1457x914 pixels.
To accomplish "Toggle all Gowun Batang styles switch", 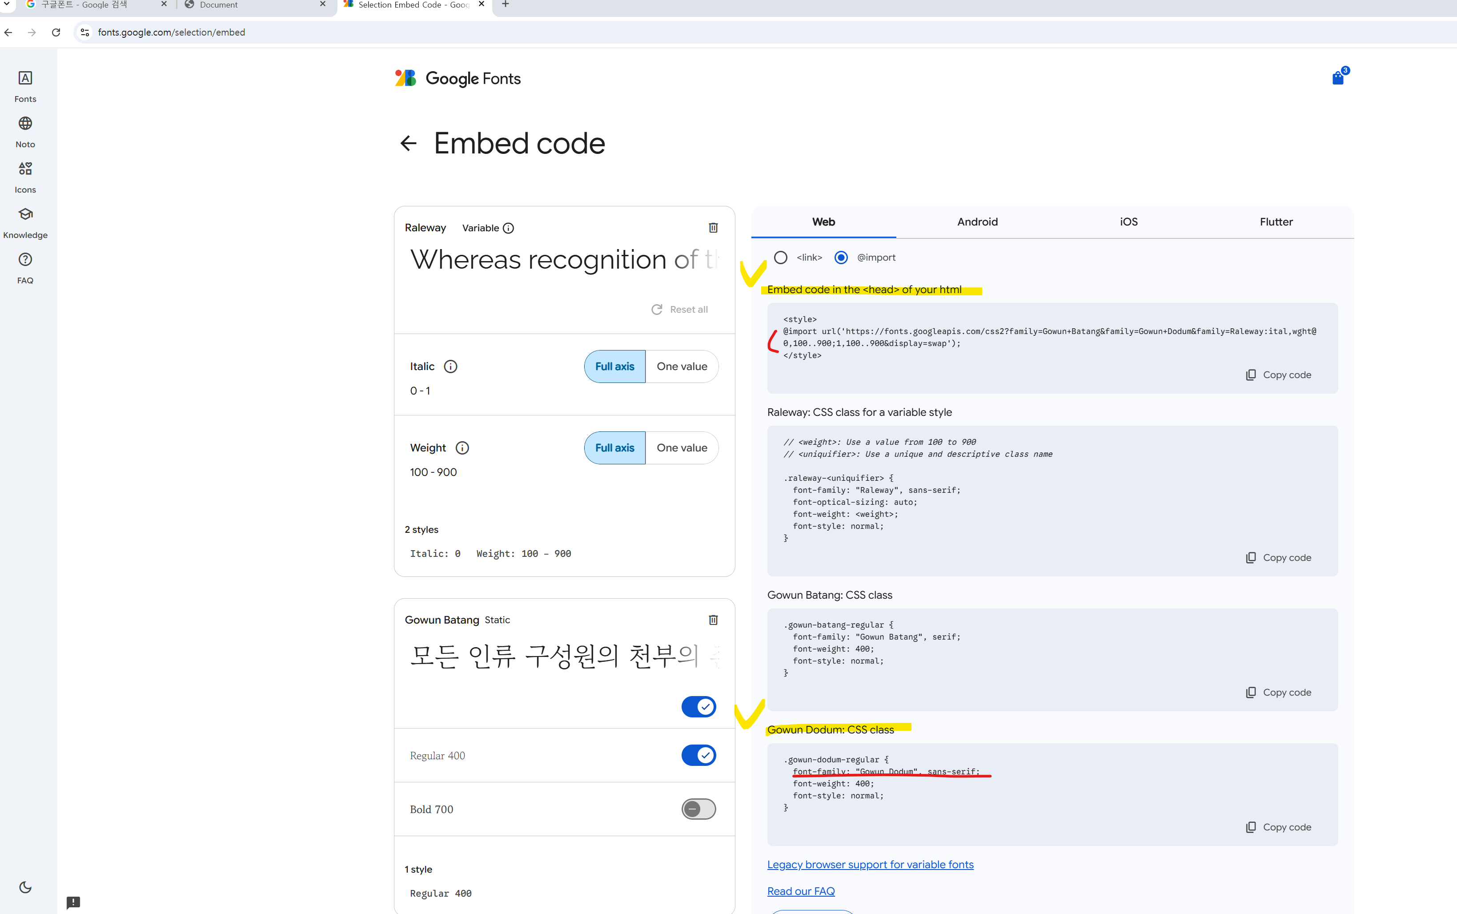I will pos(698,707).
